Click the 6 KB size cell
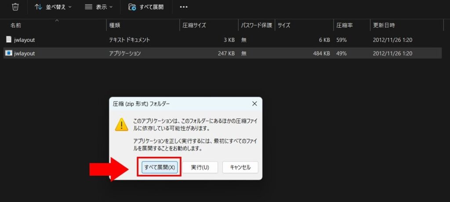This screenshot has height=202, width=450. [324, 40]
